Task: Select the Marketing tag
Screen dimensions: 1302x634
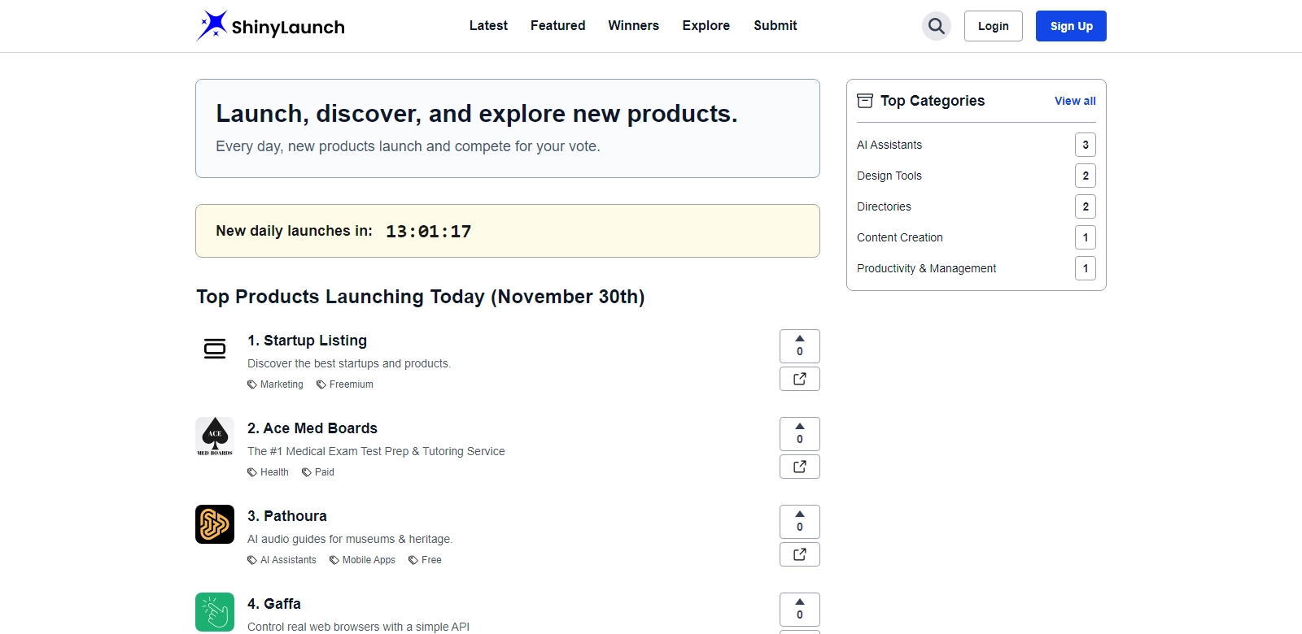Action: coord(275,384)
